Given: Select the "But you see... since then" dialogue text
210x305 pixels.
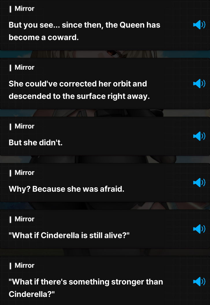Looking at the screenshot, I should coord(85,31).
